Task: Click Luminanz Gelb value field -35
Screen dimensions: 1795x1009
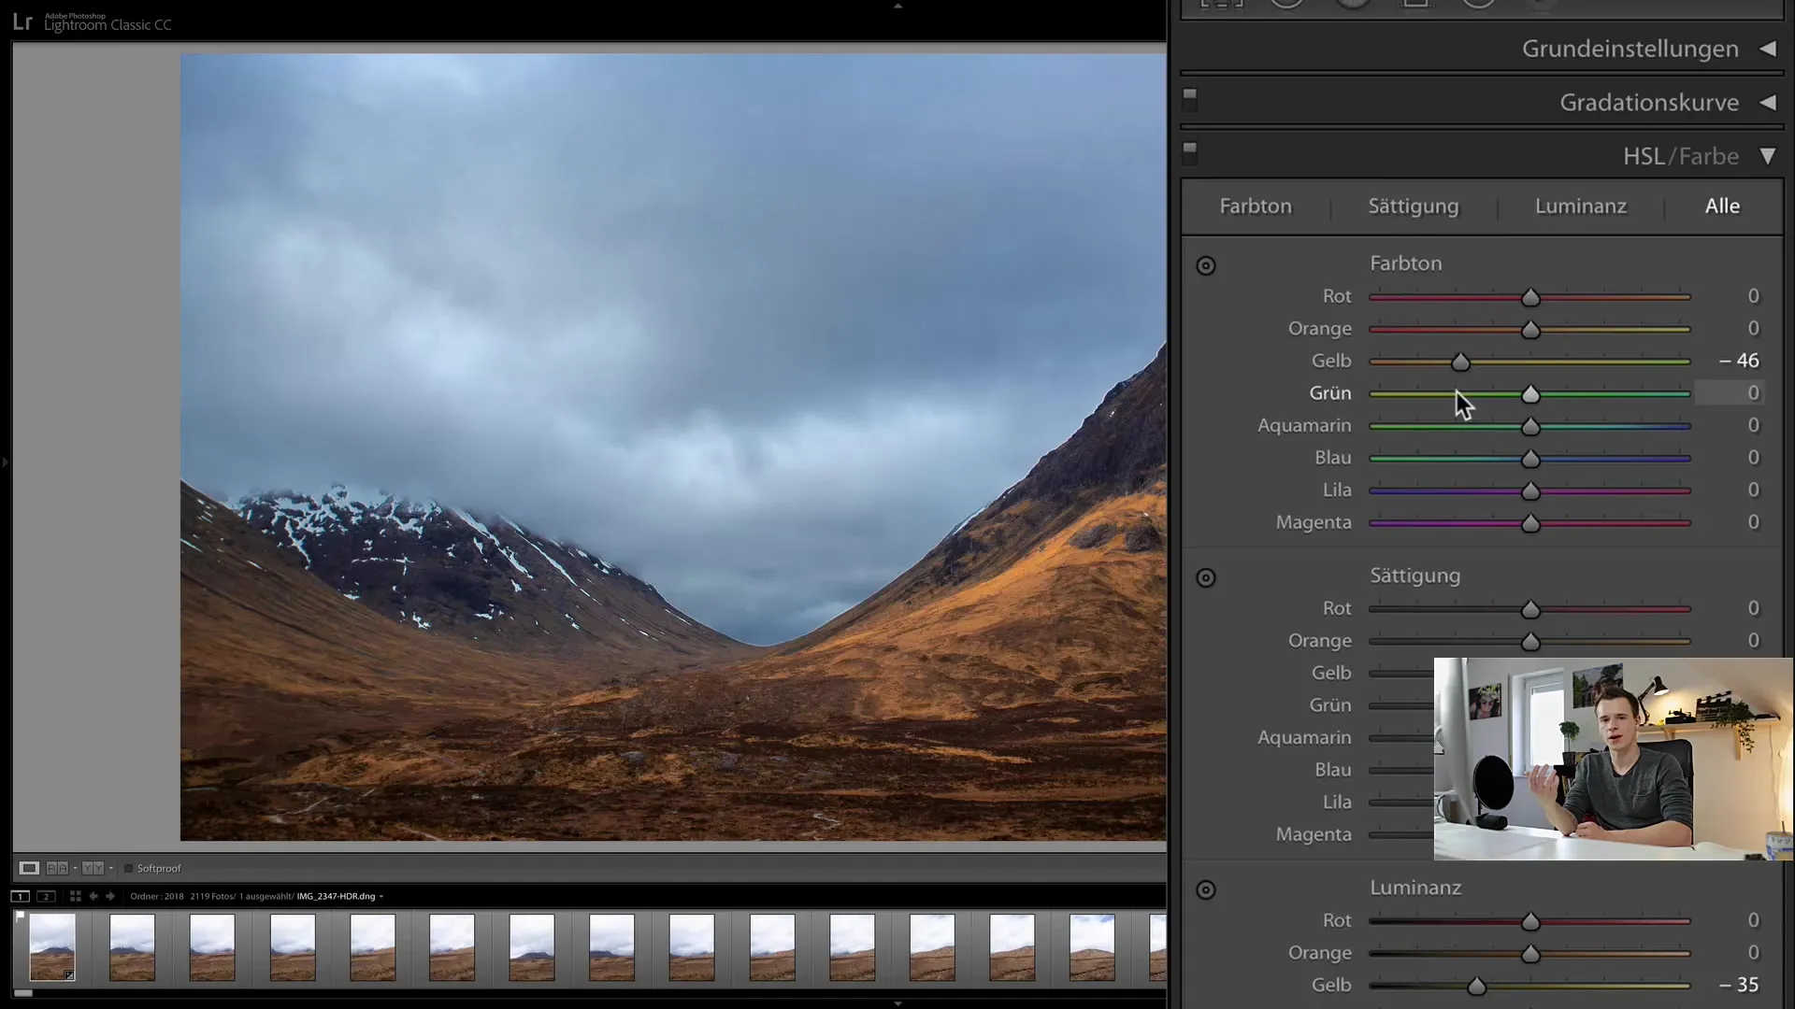Action: tap(1739, 985)
